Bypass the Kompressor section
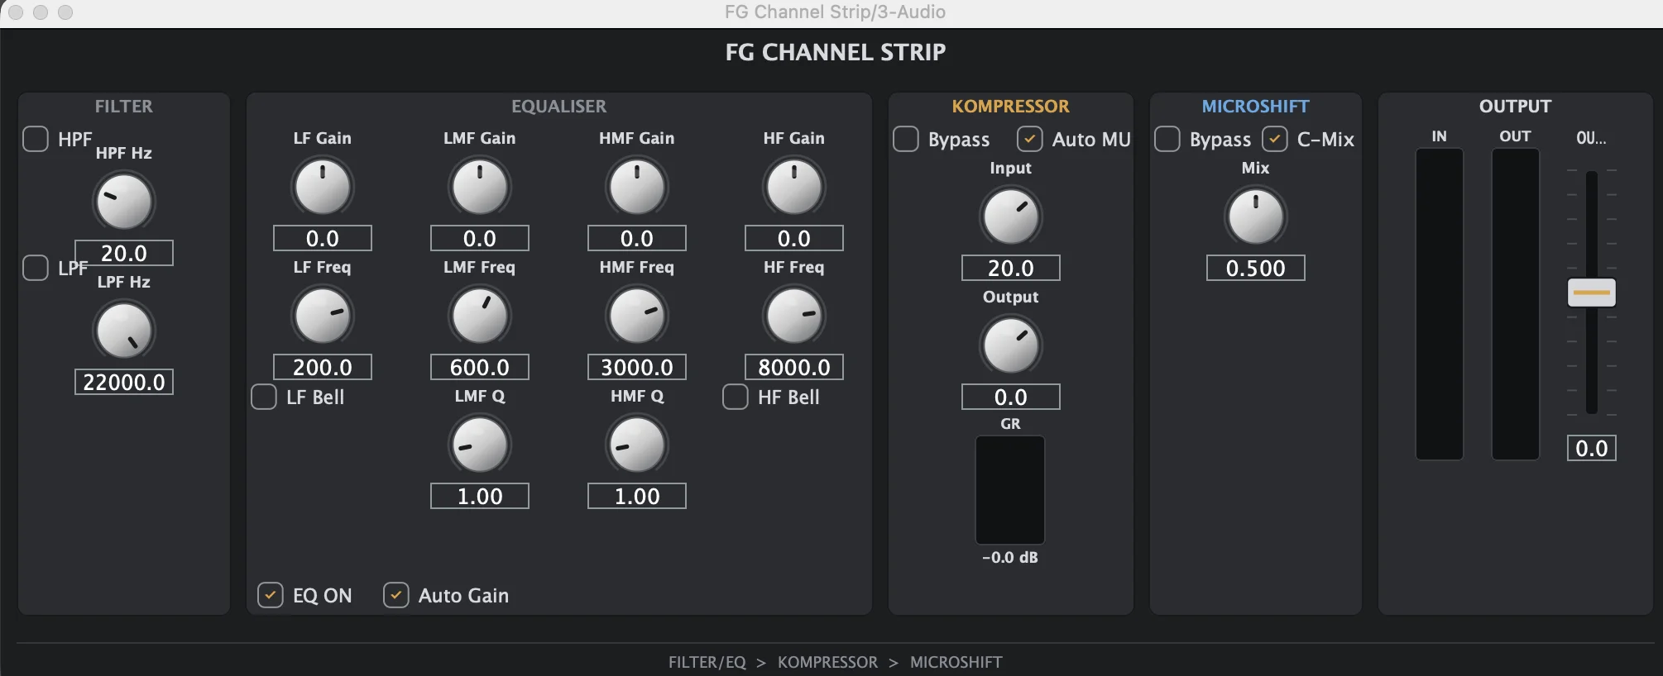This screenshot has width=1663, height=676. click(906, 139)
